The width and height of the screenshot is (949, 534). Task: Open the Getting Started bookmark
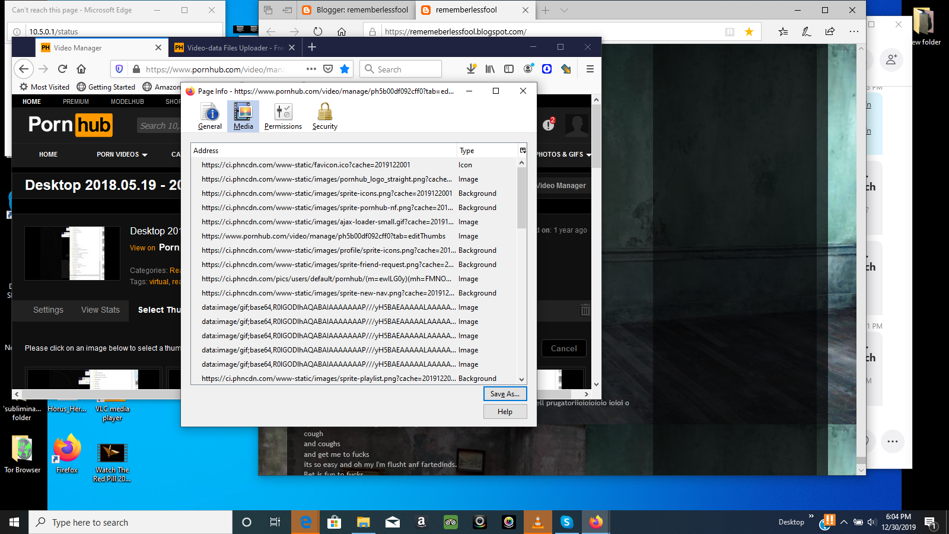click(106, 87)
